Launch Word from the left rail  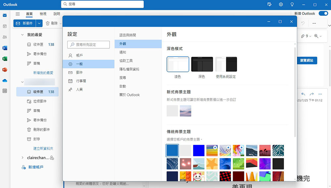pos(5,48)
